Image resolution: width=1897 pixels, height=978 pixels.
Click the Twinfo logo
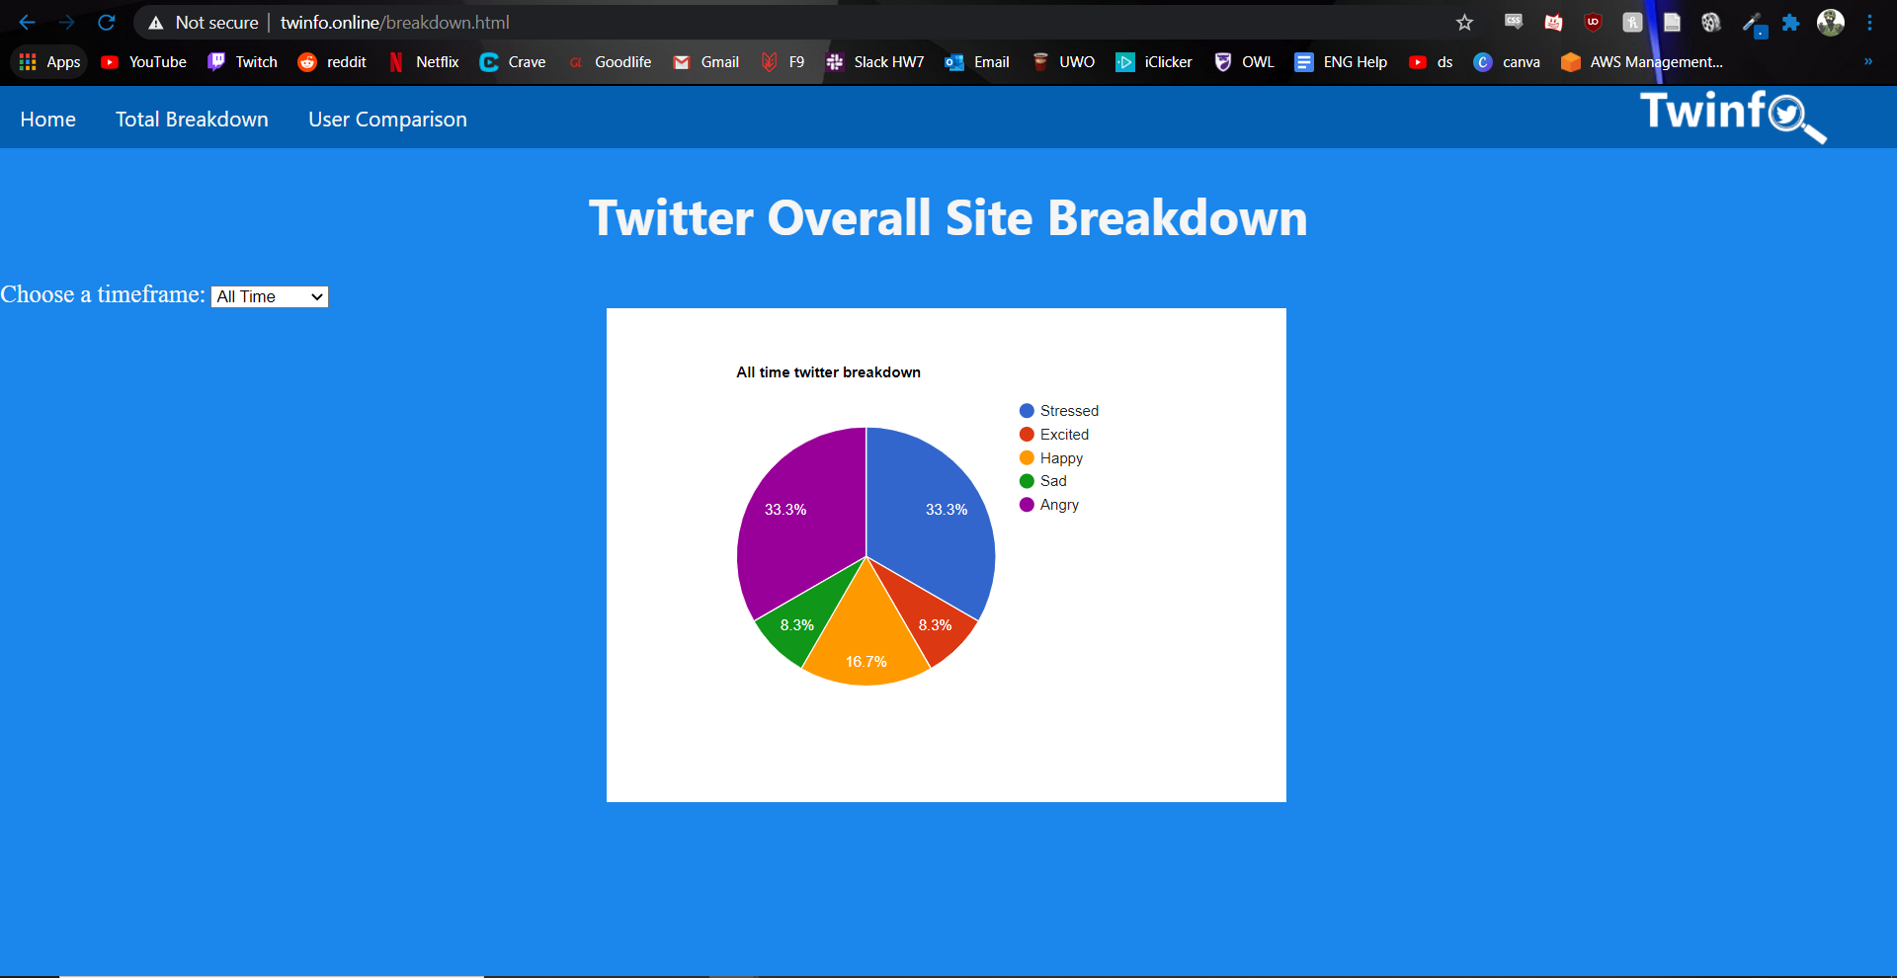(1732, 116)
